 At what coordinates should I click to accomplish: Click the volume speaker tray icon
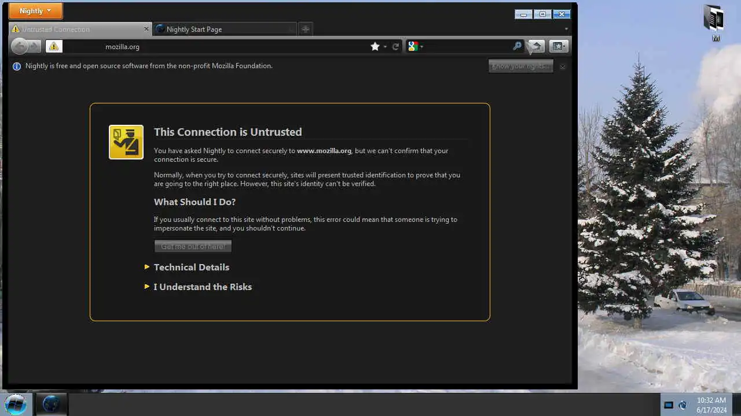(x=683, y=404)
